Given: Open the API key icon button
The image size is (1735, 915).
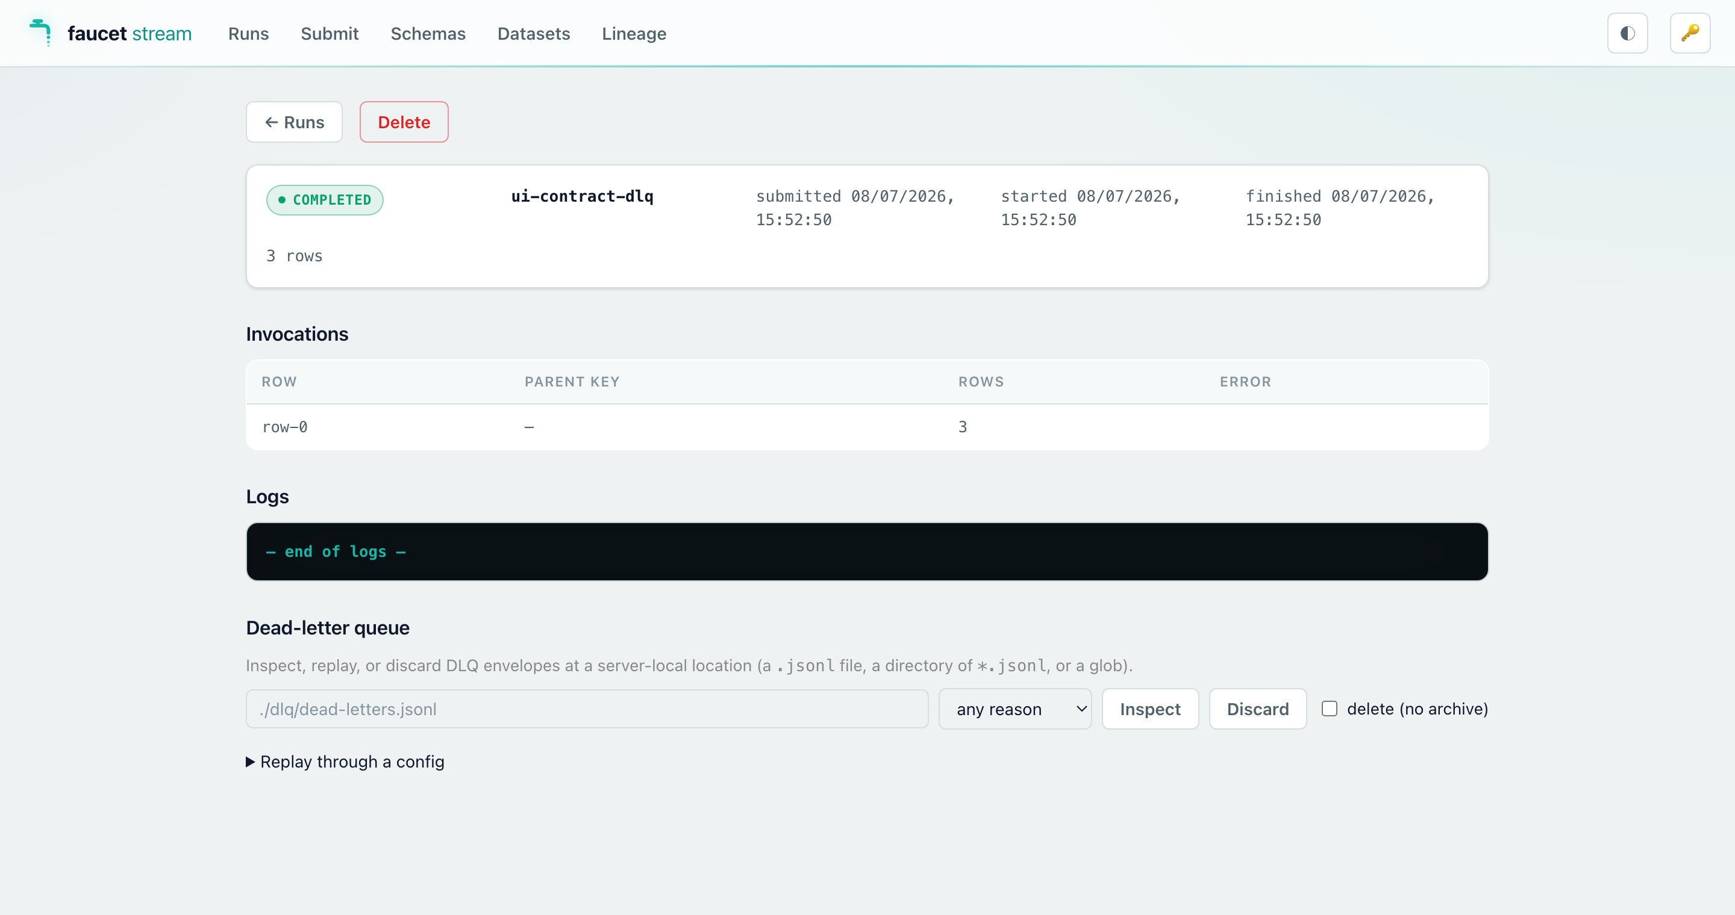Looking at the screenshot, I should click(x=1690, y=33).
